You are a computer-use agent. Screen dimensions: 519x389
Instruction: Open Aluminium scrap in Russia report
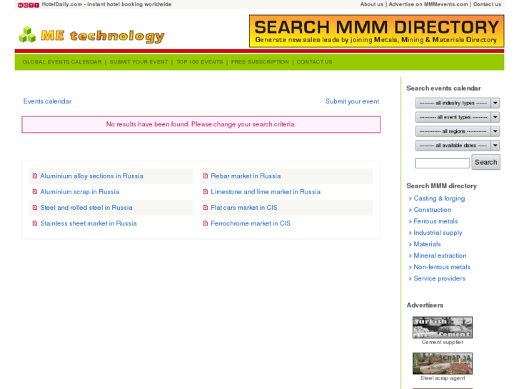[80, 192]
